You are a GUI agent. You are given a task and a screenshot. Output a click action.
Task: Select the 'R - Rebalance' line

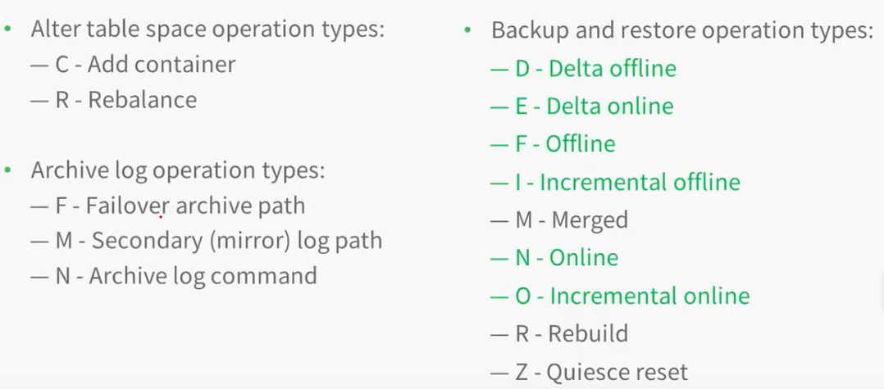(x=114, y=100)
